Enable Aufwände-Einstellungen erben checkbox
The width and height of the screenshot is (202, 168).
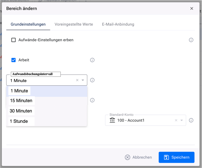tap(13, 40)
